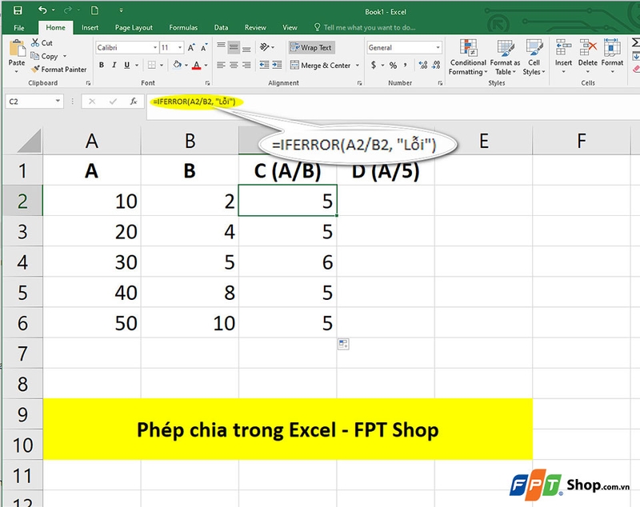The image size is (640, 507).
Task: Open the General number format dropdown
Action: pos(439,48)
